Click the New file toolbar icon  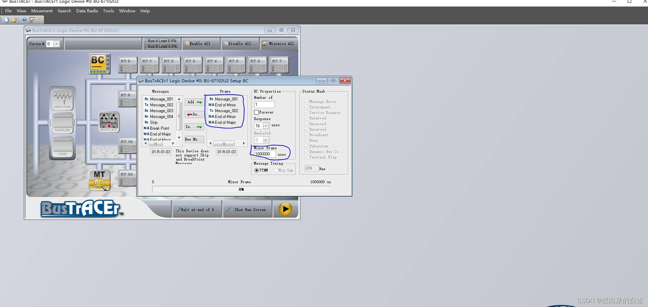[7, 20]
